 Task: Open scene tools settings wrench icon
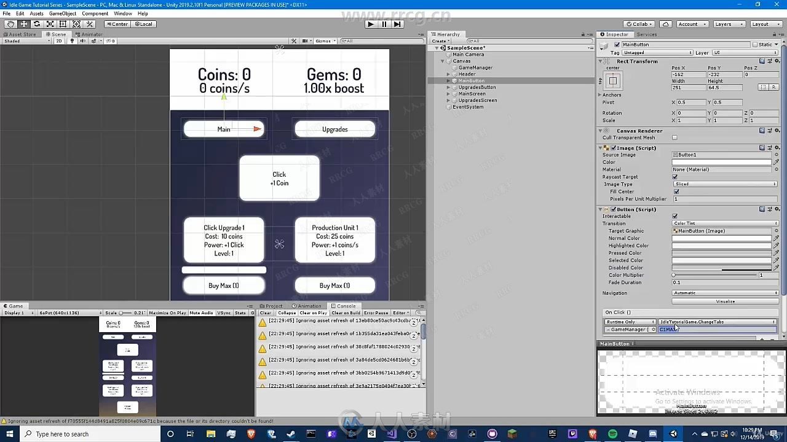tap(295, 41)
